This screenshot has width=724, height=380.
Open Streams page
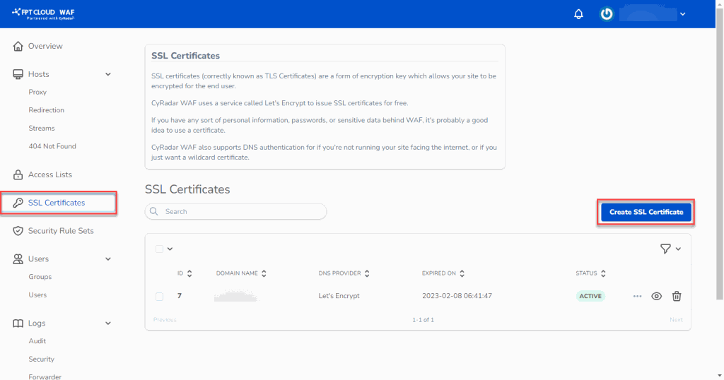pos(42,129)
